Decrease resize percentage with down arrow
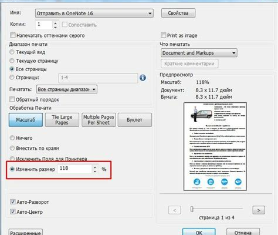The width and height of the screenshot is (278, 235). [95, 172]
